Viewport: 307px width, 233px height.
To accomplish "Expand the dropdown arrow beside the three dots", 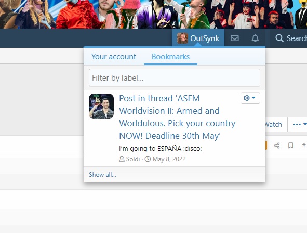I will tap(305, 124).
